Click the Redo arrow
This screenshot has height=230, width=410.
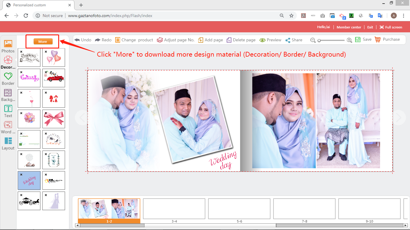(x=98, y=40)
